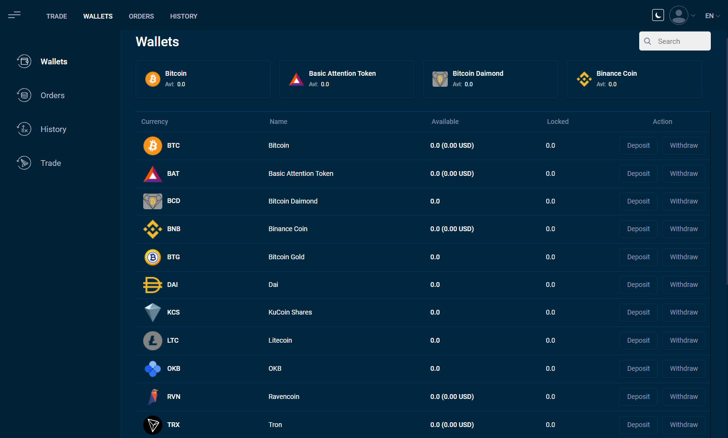Click the Bitcoin Daimond card icon
The width and height of the screenshot is (728, 438).
tap(440, 79)
